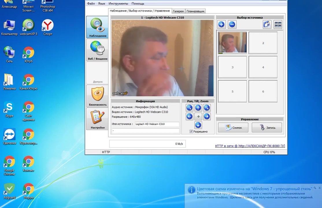Toggle the Разрешено checkbox

click(x=191, y=132)
